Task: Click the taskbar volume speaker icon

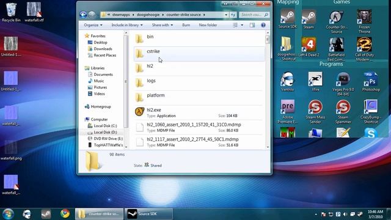Action: 345,215
